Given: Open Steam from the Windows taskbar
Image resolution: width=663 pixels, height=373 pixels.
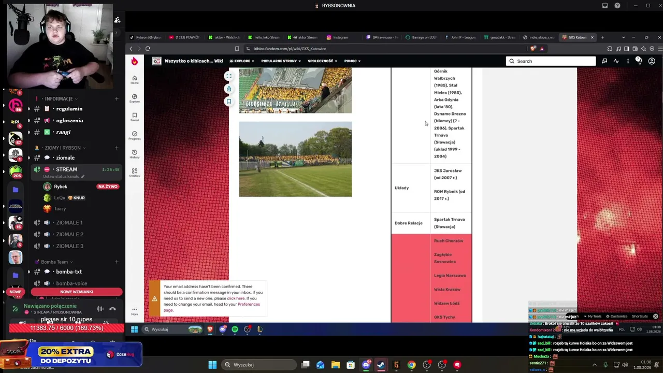Looking at the screenshot, I should [381, 365].
